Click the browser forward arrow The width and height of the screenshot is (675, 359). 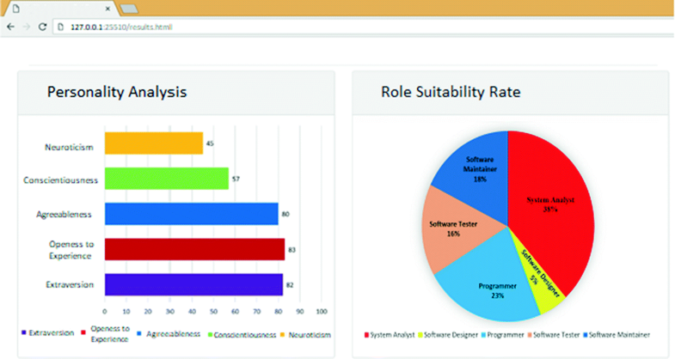pyautogui.click(x=27, y=27)
